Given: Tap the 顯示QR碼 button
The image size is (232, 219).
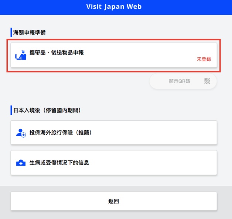Looking at the screenshot, I should pyautogui.click(x=183, y=81).
